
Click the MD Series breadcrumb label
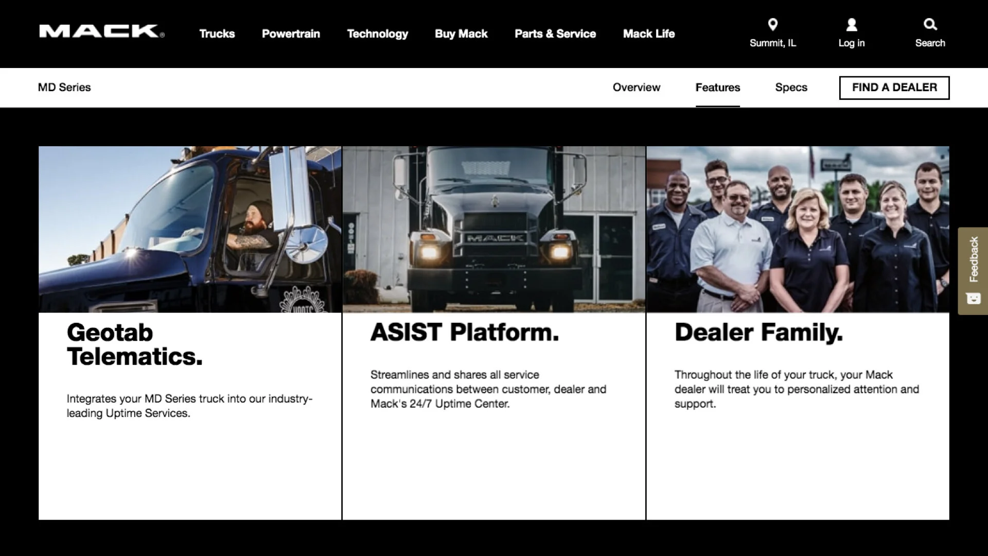point(64,88)
